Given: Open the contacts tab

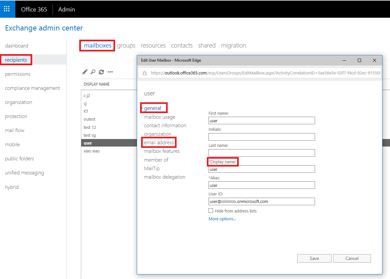Looking at the screenshot, I should (182, 46).
